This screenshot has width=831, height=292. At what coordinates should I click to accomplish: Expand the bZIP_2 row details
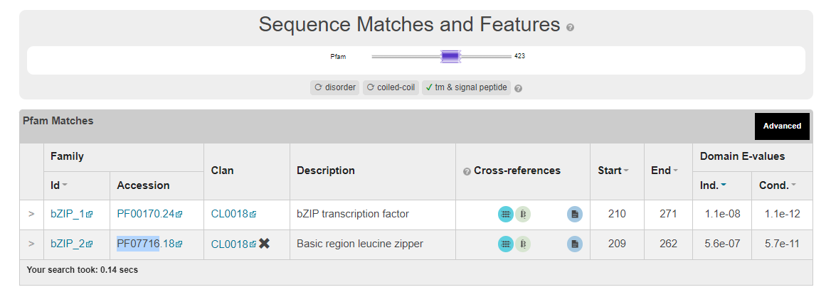tap(31, 244)
